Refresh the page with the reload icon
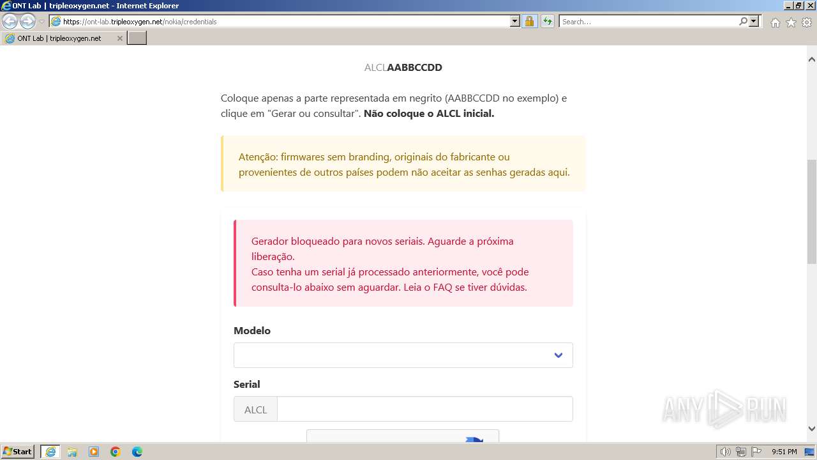The width and height of the screenshot is (817, 460). (548, 22)
